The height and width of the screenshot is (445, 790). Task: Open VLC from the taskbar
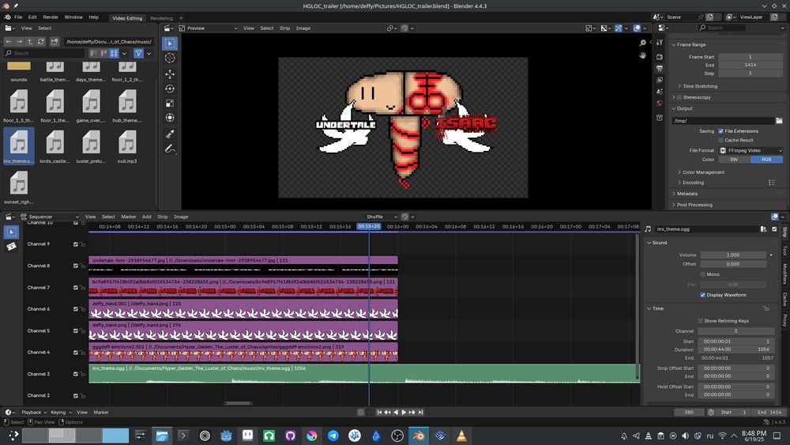(x=461, y=436)
